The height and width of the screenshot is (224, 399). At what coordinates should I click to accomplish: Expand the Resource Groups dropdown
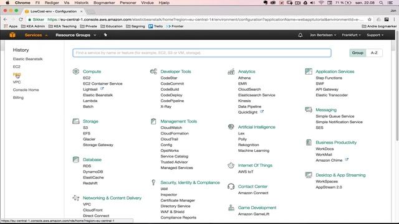pyautogui.click(x=75, y=35)
